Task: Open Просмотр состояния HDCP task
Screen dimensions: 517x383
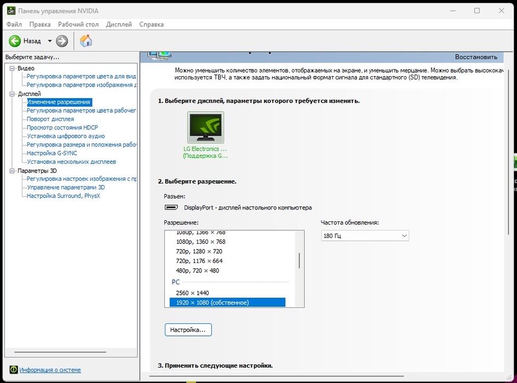Action: pos(62,127)
